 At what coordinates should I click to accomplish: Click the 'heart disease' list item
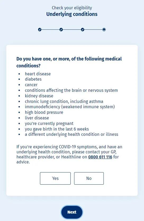(38, 74)
